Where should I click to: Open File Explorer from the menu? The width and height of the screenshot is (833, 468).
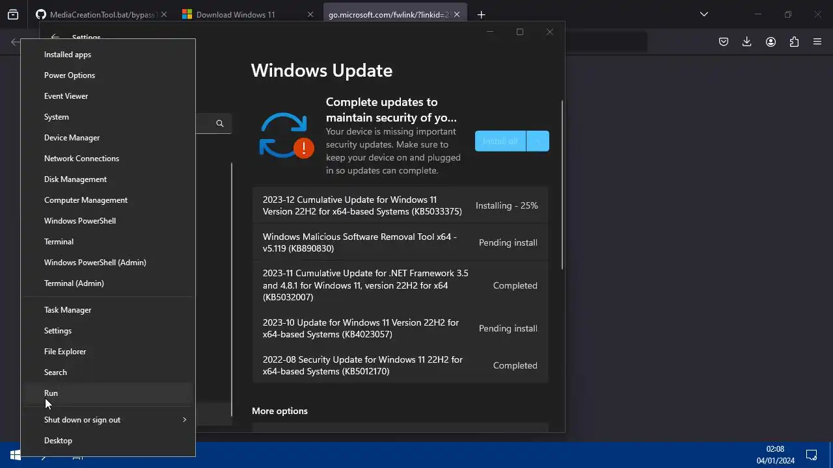108,352
